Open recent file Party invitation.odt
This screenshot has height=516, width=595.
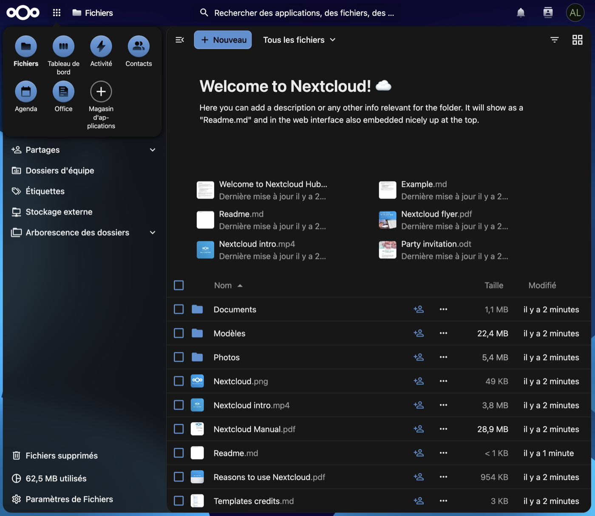pyautogui.click(x=444, y=250)
